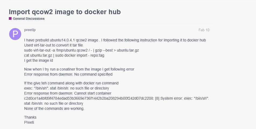Click the 'No command specified' error line
Viewport: 256px width, 129px height.
pyautogui.click(x=68, y=74)
